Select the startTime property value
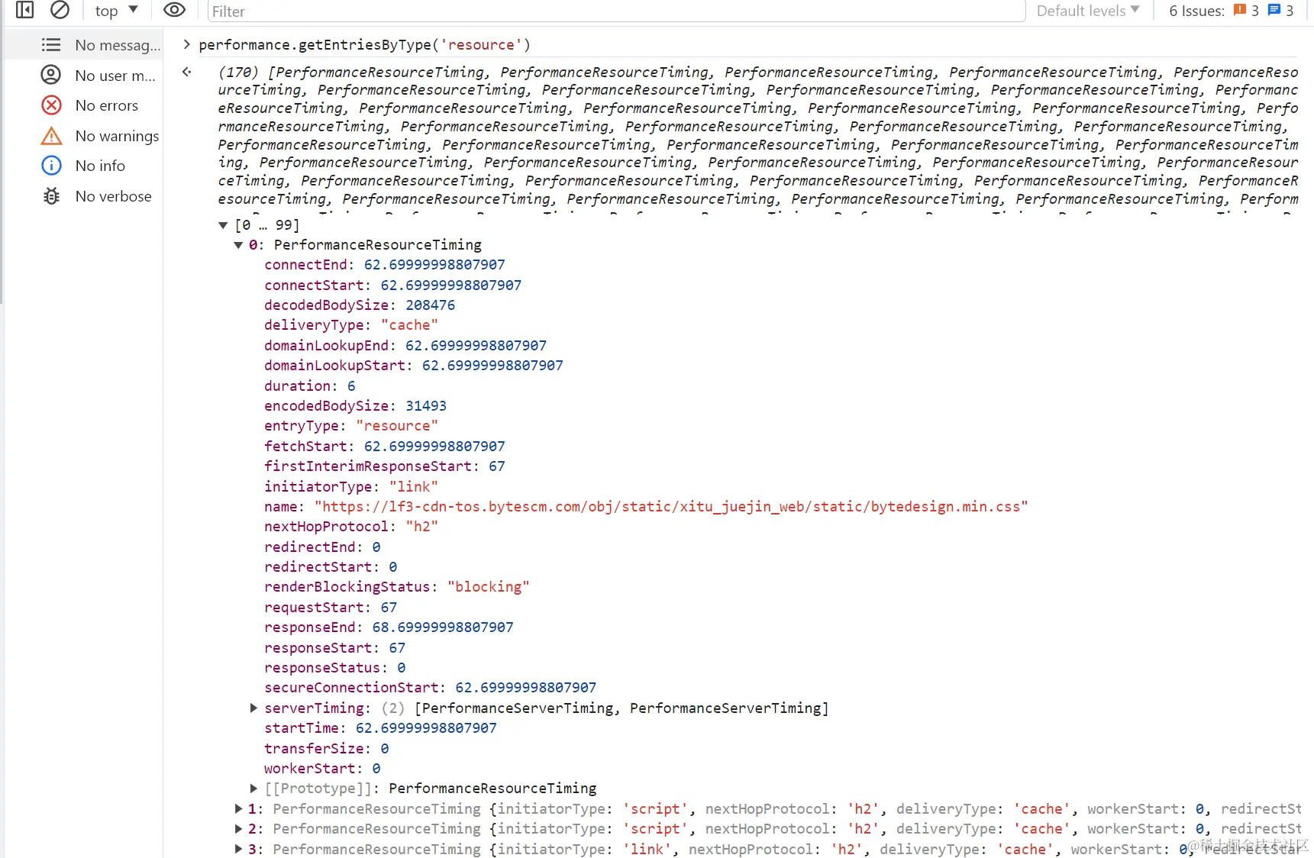 click(426, 727)
